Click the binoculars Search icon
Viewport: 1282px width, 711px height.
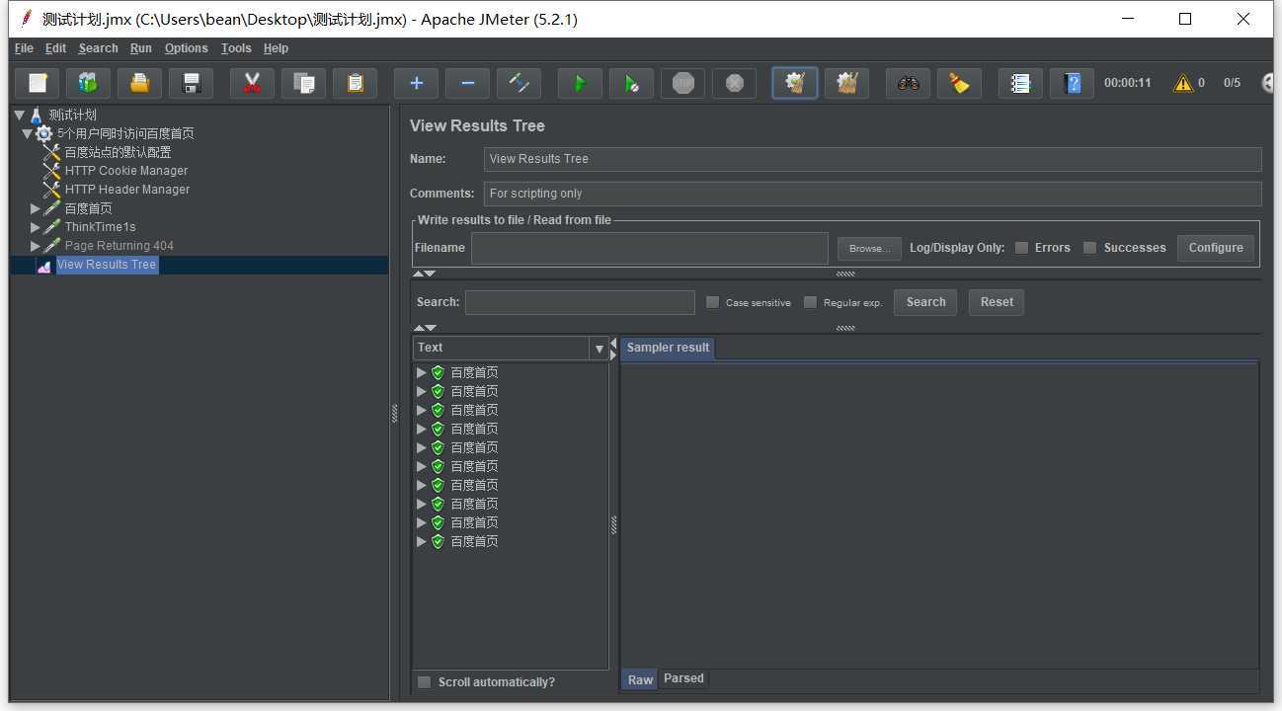click(908, 83)
